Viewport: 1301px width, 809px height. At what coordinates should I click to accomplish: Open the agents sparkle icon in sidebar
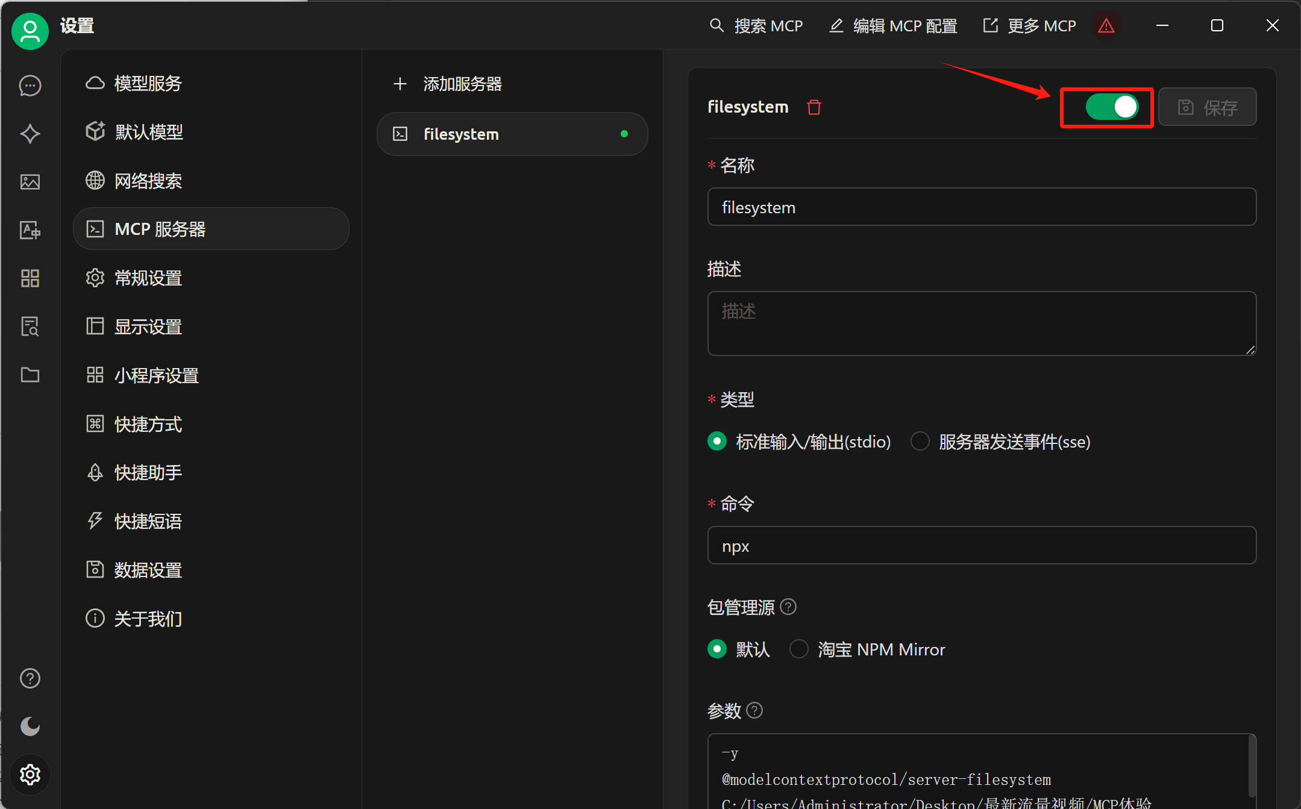click(x=30, y=133)
